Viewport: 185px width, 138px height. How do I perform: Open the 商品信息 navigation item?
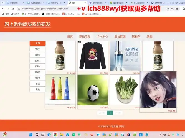coord(85,36)
